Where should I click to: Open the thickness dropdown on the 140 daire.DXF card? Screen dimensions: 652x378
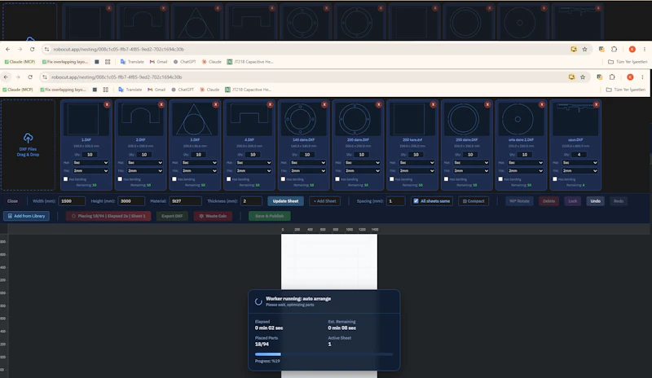(308, 171)
